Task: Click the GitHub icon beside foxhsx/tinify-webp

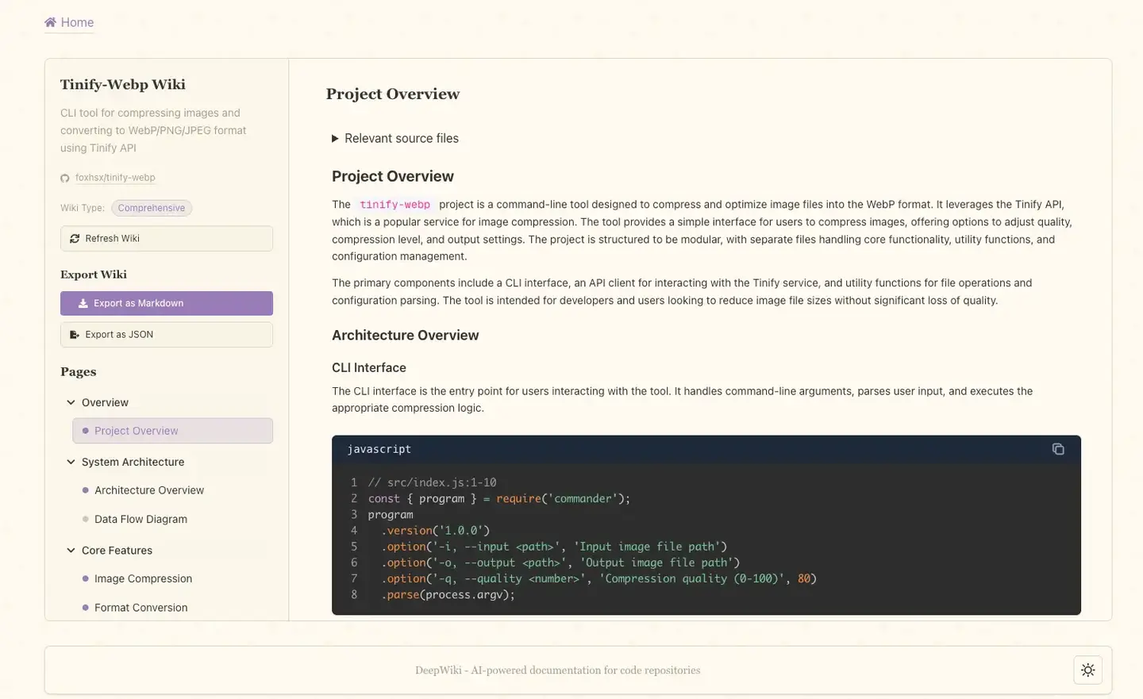Action: click(65, 179)
